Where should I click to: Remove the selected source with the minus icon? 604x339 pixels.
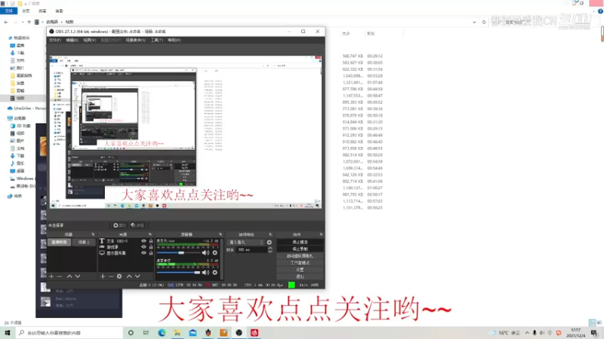(x=110, y=276)
